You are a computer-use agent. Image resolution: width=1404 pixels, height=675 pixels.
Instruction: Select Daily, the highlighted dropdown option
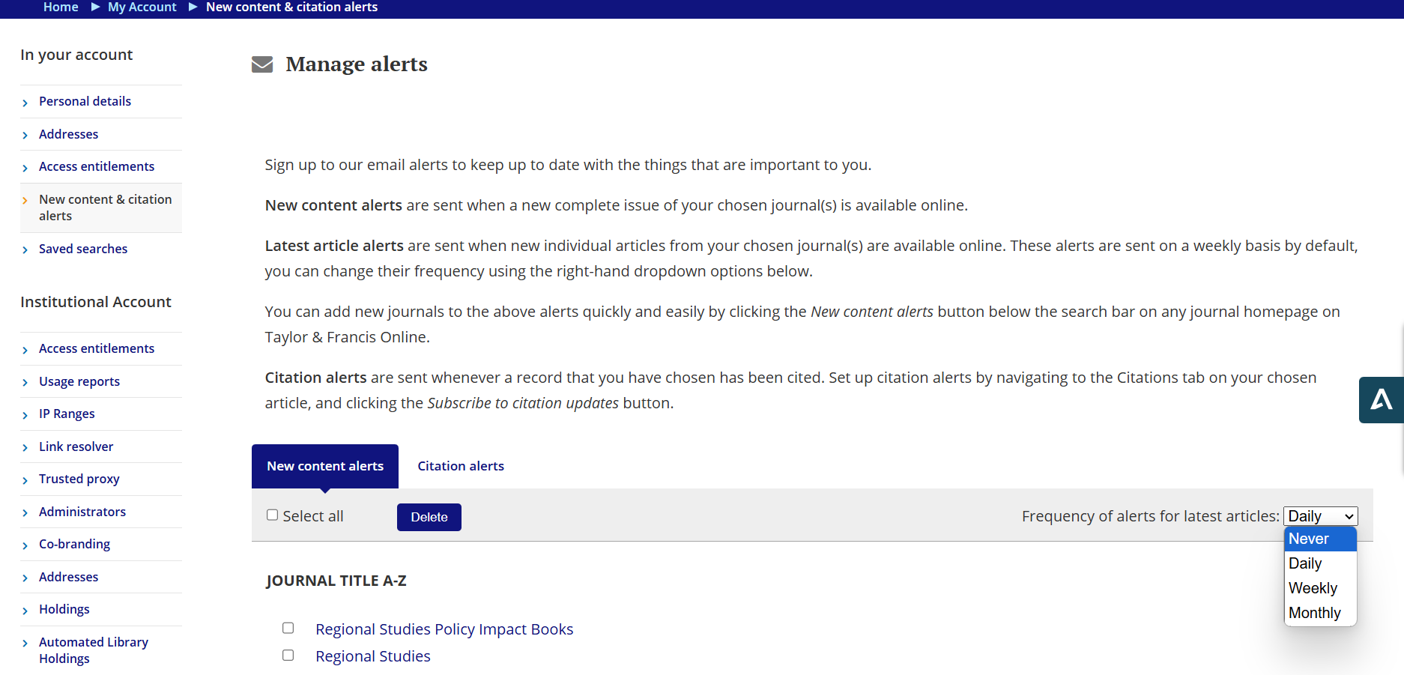click(1304, 563)
